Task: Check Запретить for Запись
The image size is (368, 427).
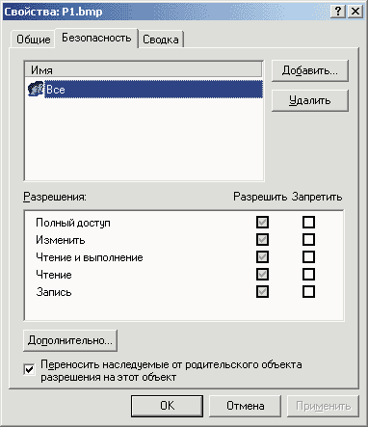Action: (x=308, y=291)
